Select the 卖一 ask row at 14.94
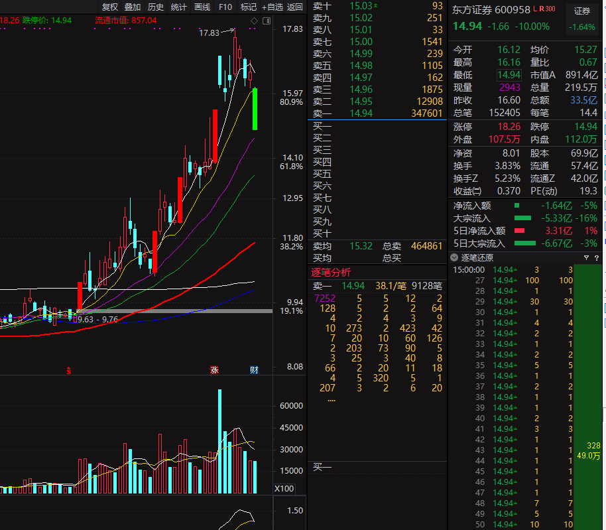The image size is (606, 530). pyautogui.click(x=377, y=113)
